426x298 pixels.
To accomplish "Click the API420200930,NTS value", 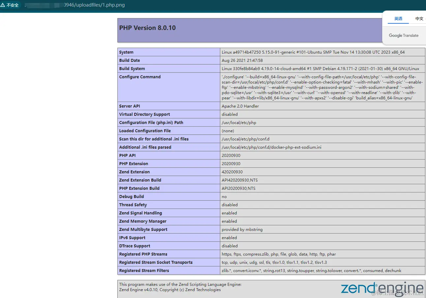I will (x=240, y=180).
